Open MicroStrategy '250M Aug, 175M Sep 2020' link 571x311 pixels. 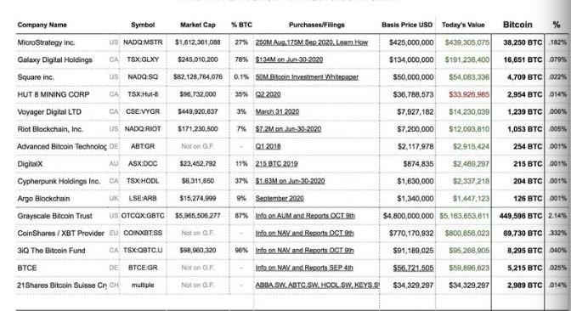pos(312,42)
